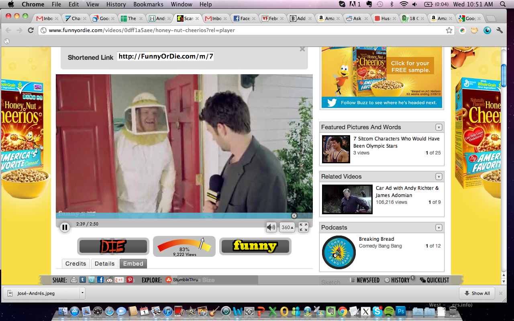Share the video on Twitter
This screenshot has height=321, width=514.
pos(92,280)
